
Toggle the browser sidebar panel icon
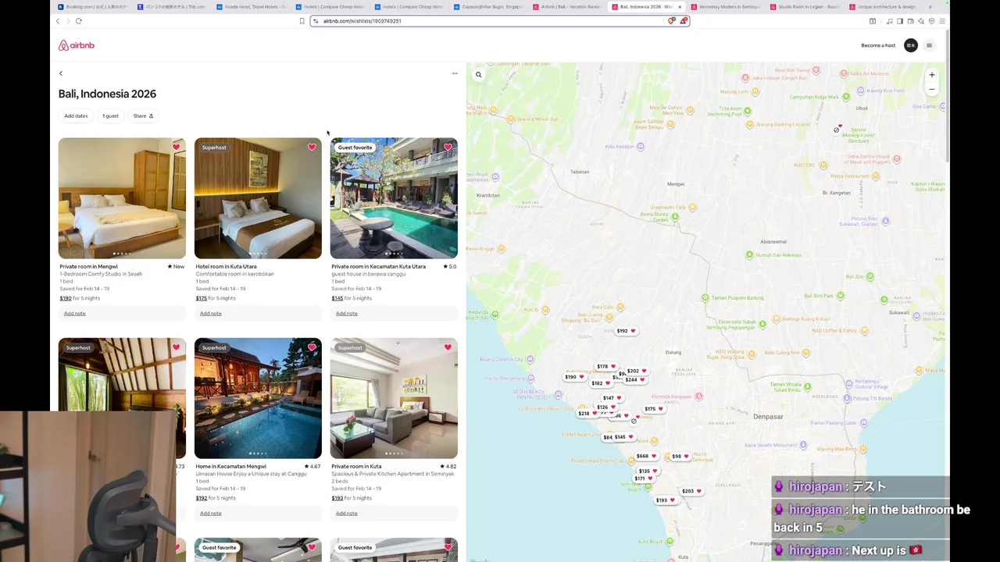[x=900, y=21]
